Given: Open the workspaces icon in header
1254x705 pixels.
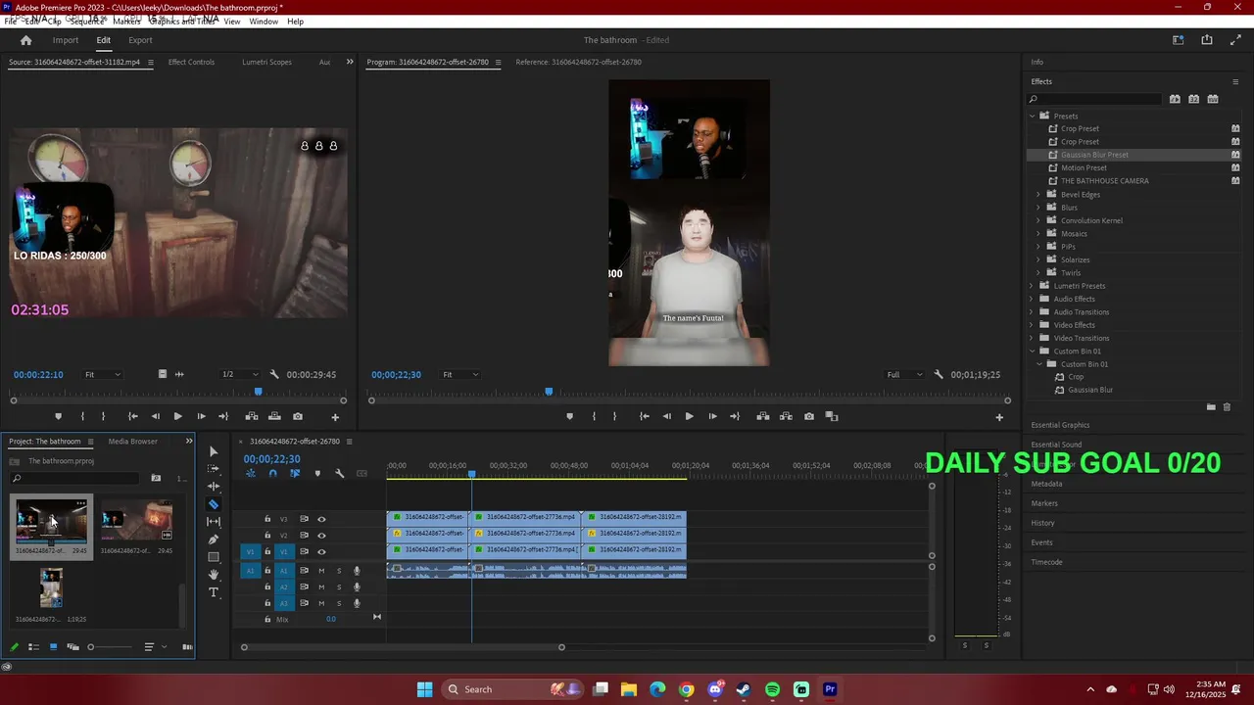Looking at the screenshot, I should click(x=1179, y=40).
